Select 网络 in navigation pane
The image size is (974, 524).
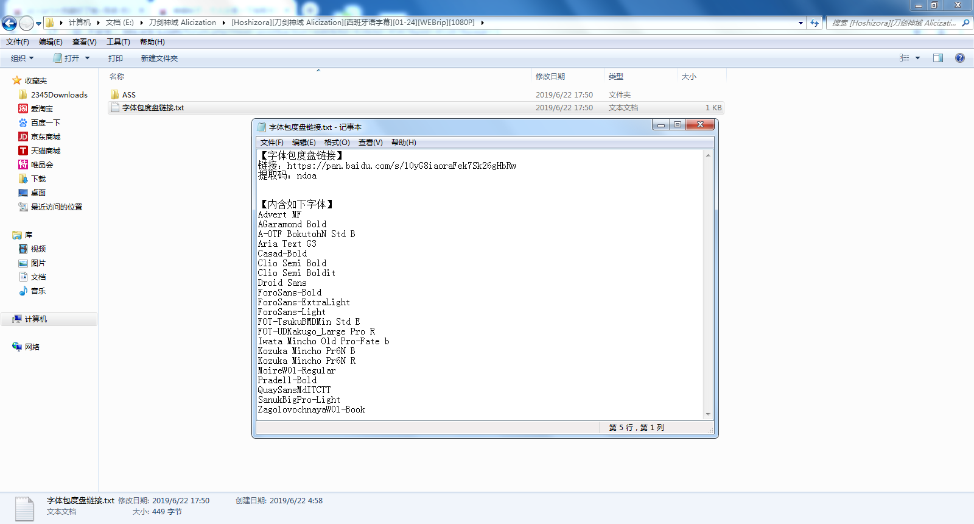coord(32,347)
